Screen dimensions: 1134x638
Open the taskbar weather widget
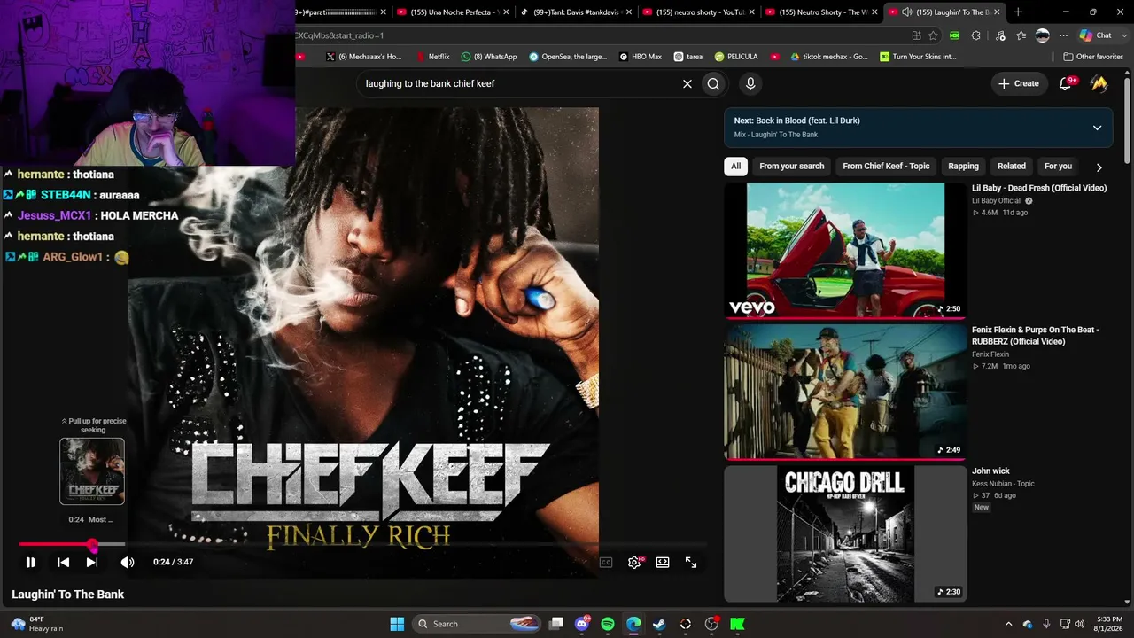coord(35,624)
